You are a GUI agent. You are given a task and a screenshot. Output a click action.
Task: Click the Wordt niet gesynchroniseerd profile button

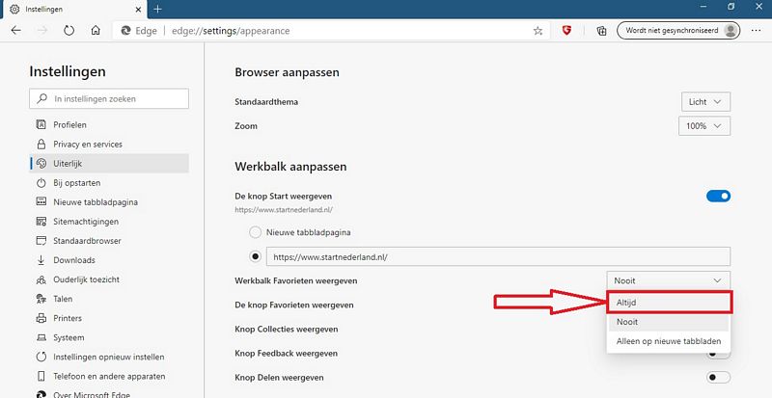click(x=678, y=31)
